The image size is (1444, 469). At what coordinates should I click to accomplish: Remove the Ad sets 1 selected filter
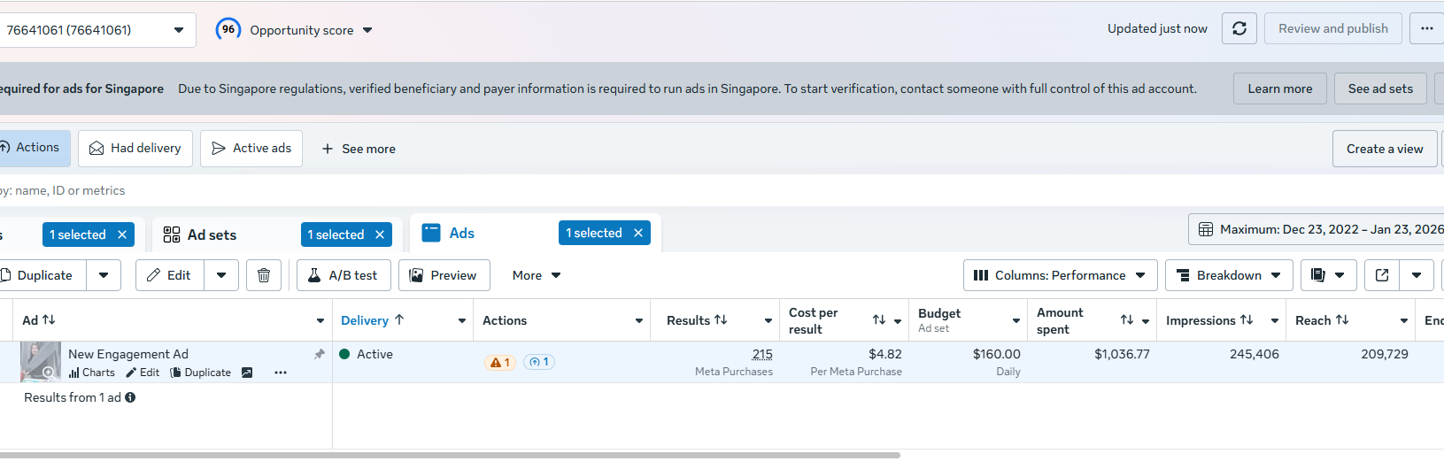pos(380,234)
